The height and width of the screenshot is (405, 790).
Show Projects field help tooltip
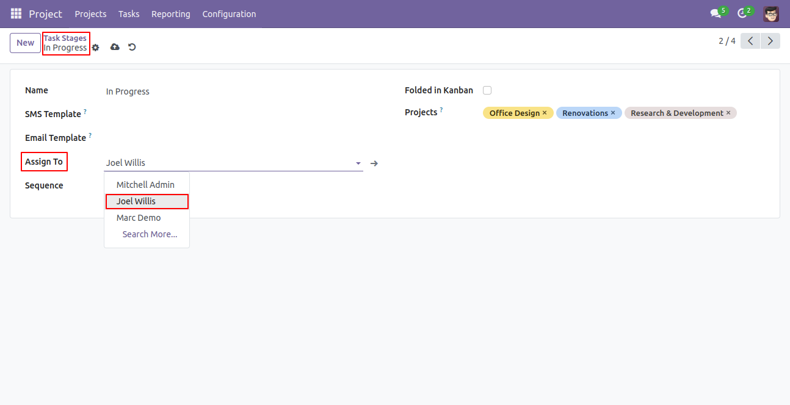441,110
